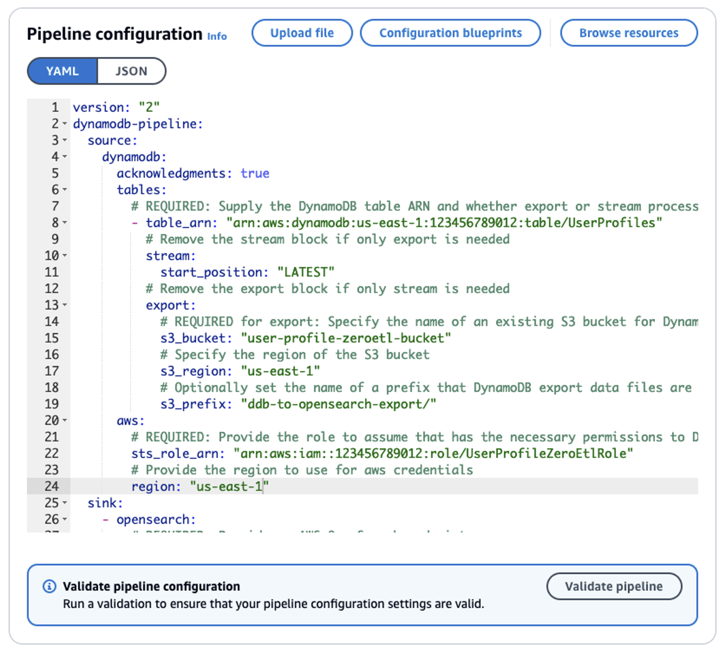Open the Browse resources dialog
This screenshot has height=653, width=726.
[629, 33]
